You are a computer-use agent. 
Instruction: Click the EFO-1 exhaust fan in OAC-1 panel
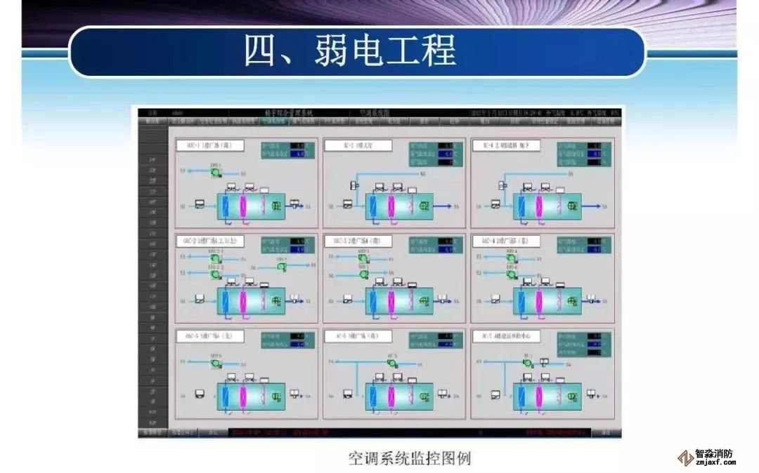[216, 172]
